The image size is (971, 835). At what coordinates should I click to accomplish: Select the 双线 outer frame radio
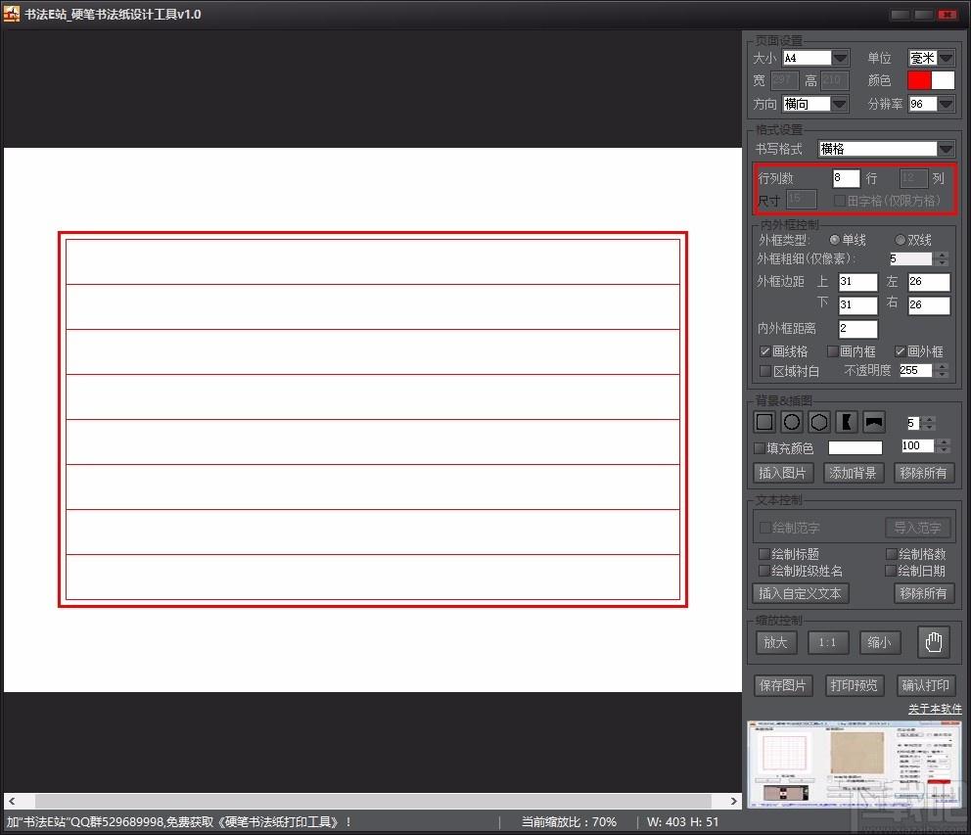point(901,240)
